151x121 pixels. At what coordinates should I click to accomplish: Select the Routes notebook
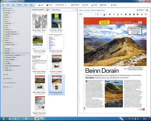click(15, 53)
